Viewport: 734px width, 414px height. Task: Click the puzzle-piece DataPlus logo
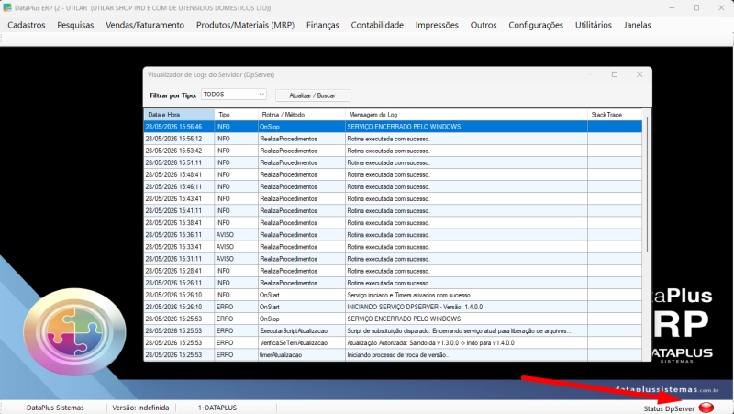74,331
